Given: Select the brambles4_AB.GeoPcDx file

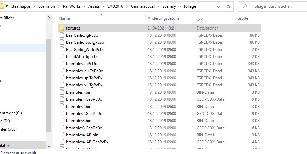Looking at the screenshot, I should 87,142.
